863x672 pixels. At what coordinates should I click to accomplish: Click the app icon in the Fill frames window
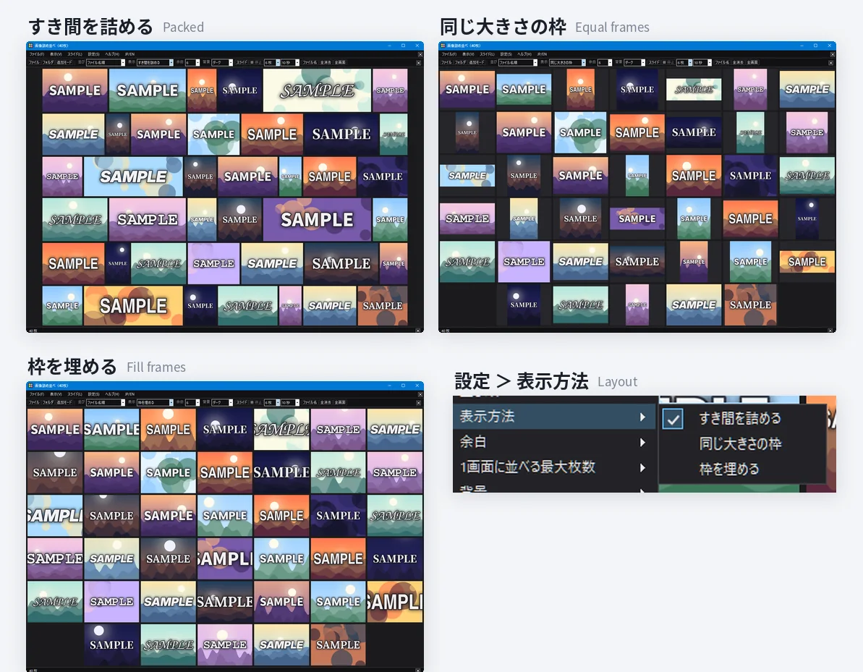coord(31,386)
